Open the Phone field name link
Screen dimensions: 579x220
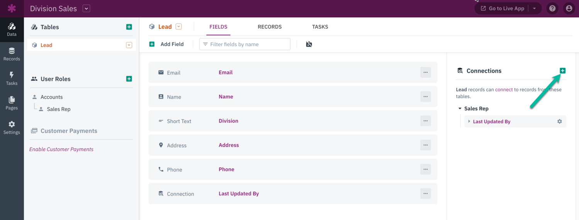pyautogui.click(x=226, y=170)
